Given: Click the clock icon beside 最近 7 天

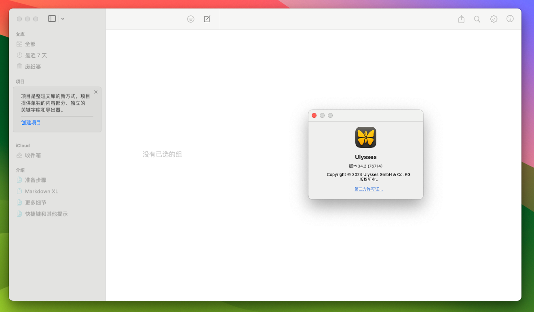Looking at the screenshot, I should [19, 55].
